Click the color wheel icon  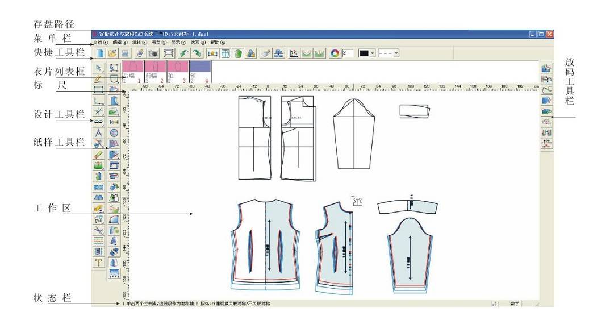[335, 53]
